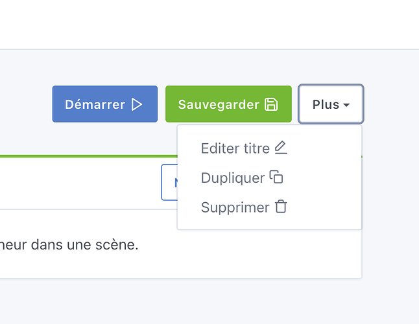The image size is (419, 324).
Task: Click the play triangle icon in Démarrer
Action: pos(136,104)
